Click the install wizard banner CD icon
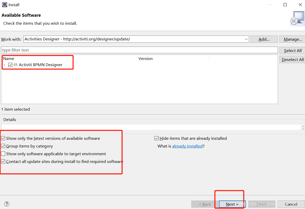Viewport: 305px width, 209px height. click(x=298, y=19)
